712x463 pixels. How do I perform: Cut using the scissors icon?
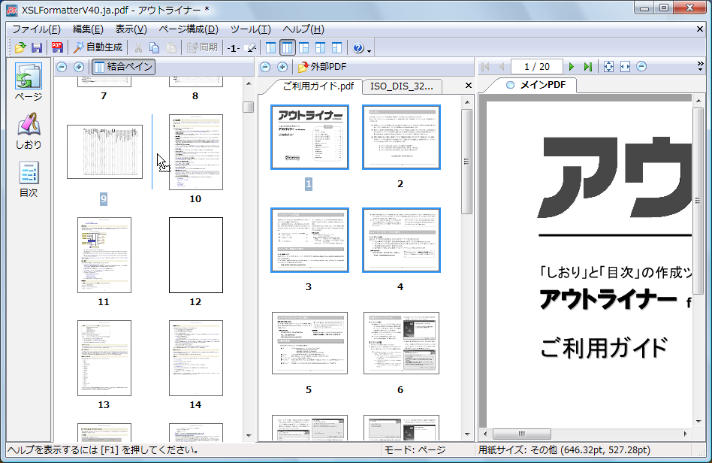point(138,47)
